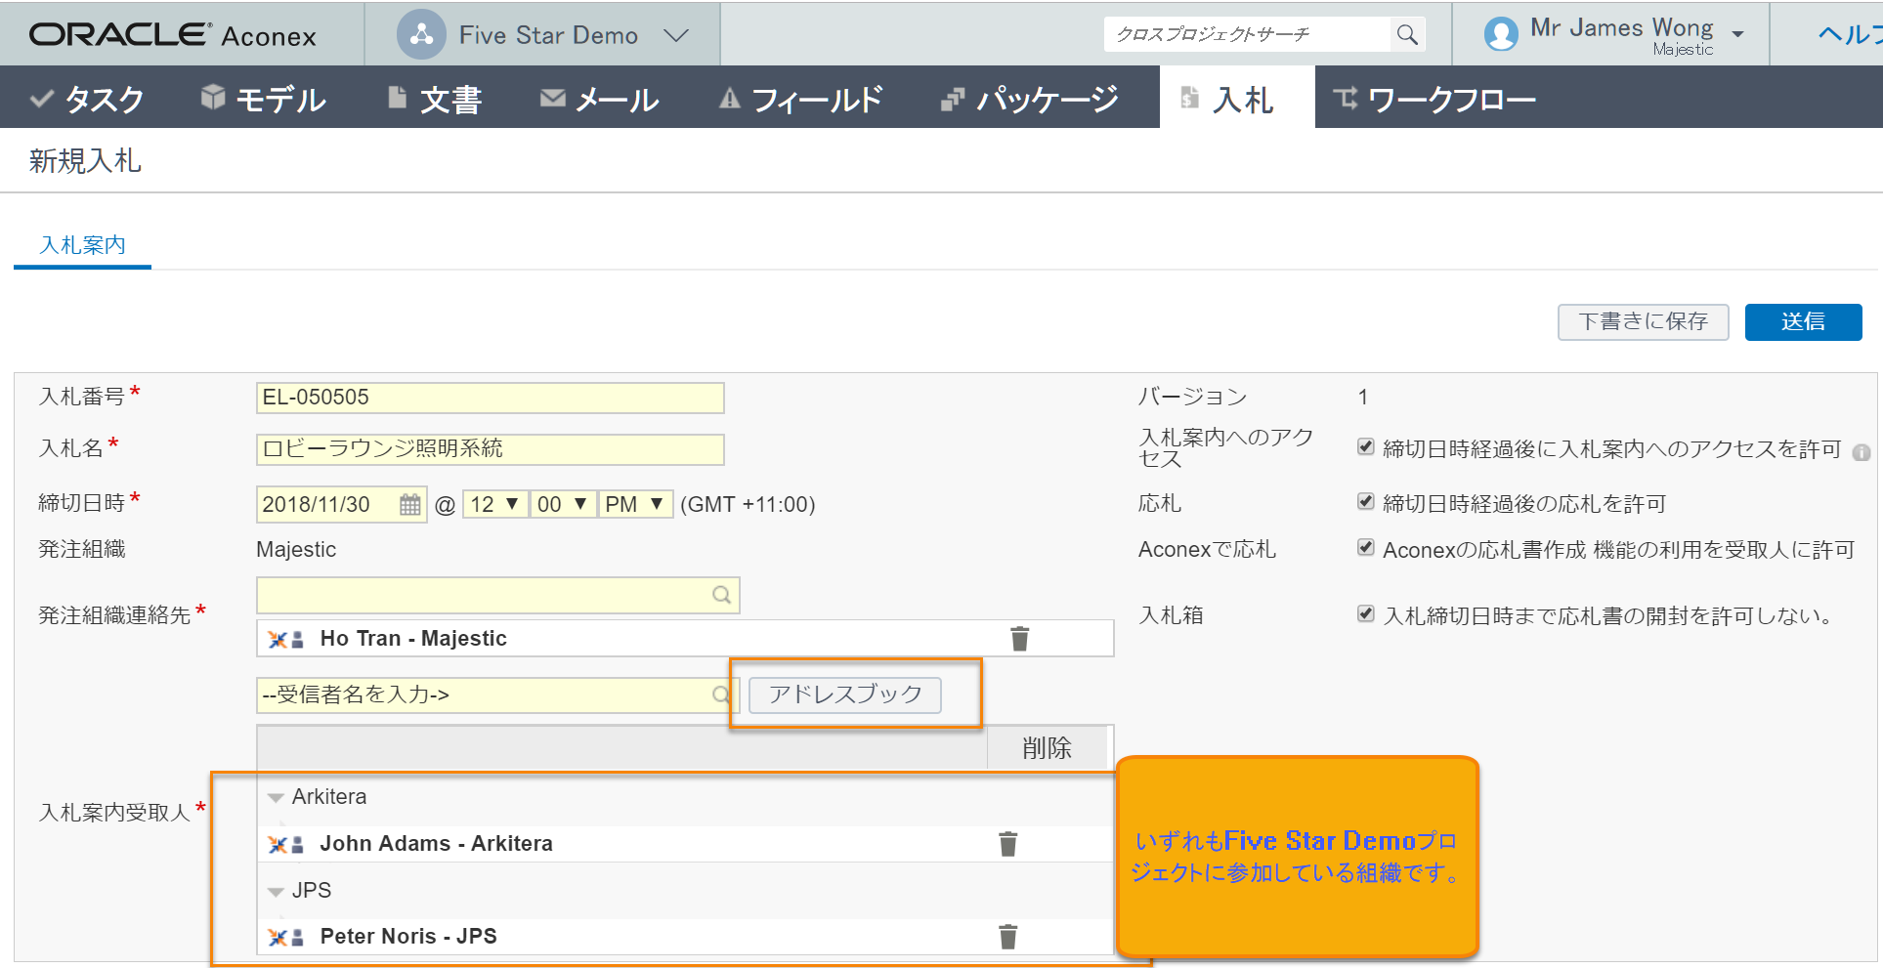Click contact icon next to Peter Noris
Screen dimensions: 1883x968
(285, 937)
